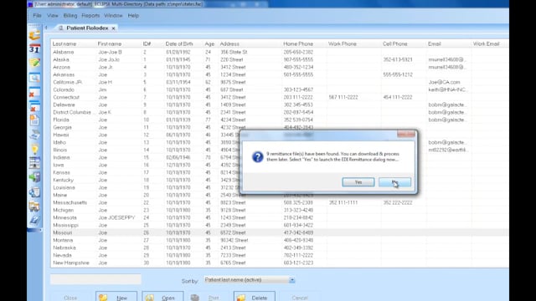Open the View menu

click(x=52, y=16)
